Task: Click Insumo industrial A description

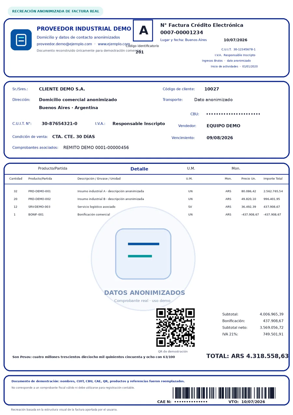Action: point(111,191)
